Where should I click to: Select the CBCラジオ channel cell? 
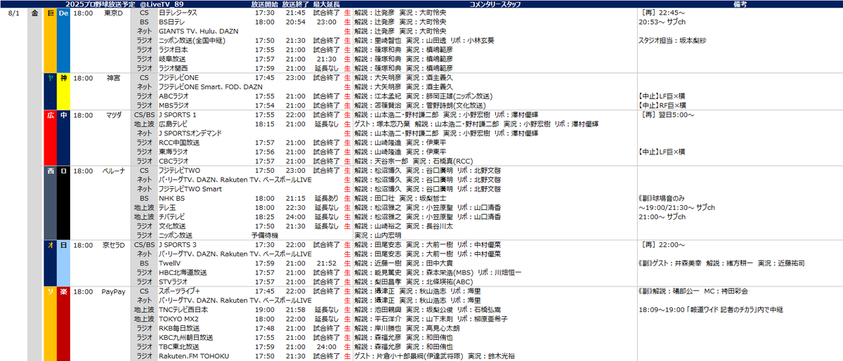point(174,160)
